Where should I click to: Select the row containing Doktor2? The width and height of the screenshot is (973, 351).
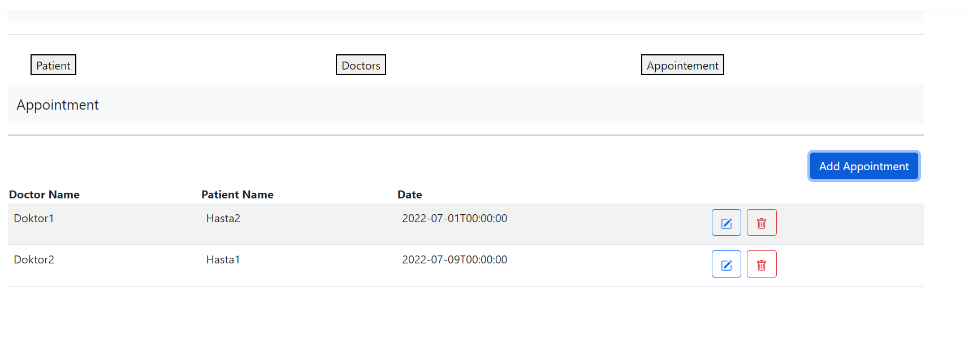tap(33, 259)
